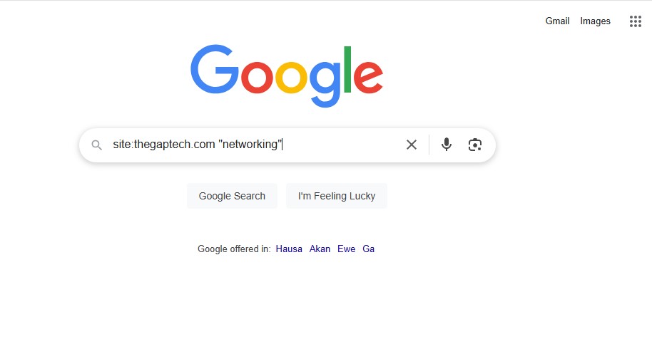This screenshot has height=344, width=652.
Task: Switch Google language to Hausa
Action: [289, 249]
